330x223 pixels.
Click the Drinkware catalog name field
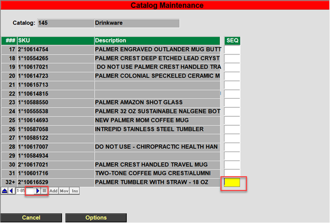coord(136,23)
